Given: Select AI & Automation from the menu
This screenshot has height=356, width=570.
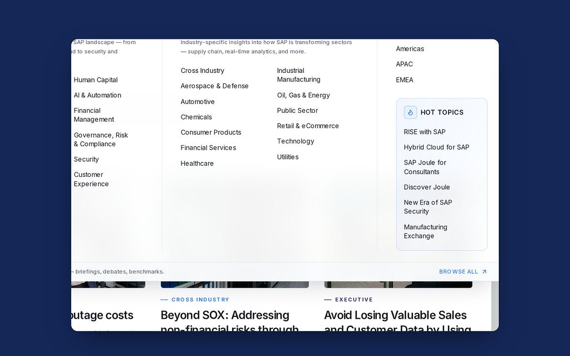Looking at the screenshot, I should [97, 95].
